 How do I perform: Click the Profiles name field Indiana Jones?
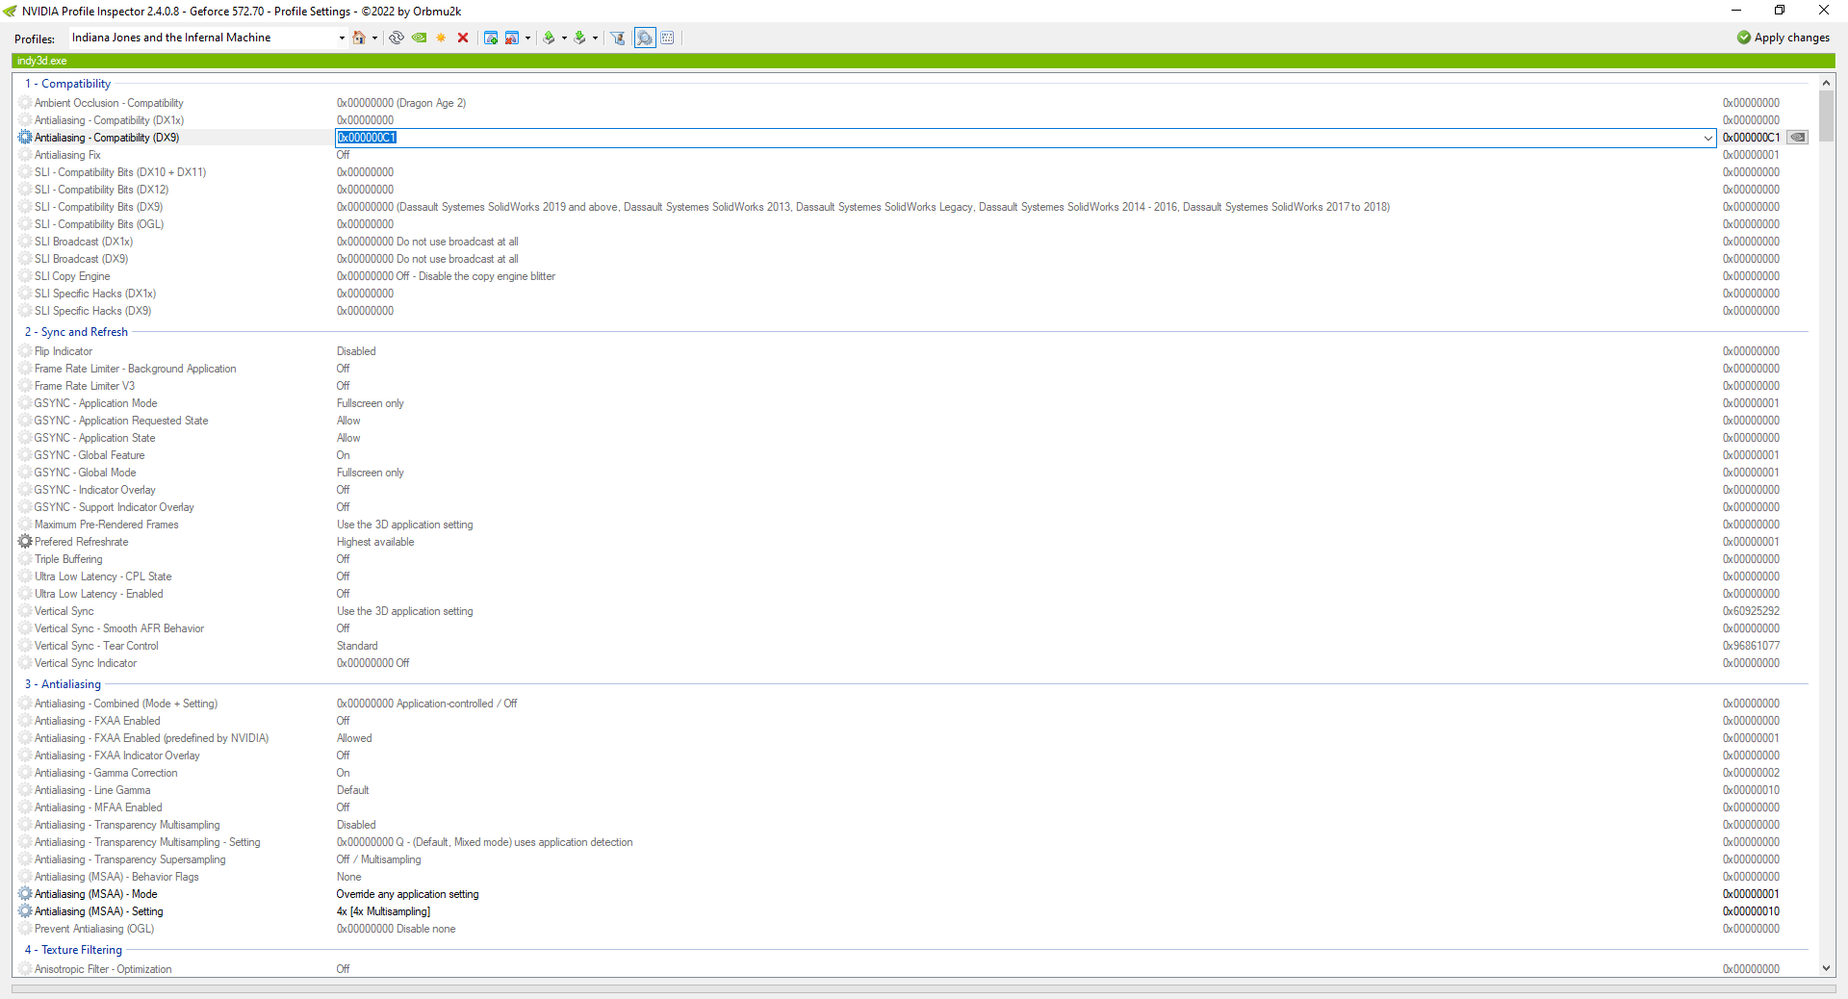tap(202, 38)
